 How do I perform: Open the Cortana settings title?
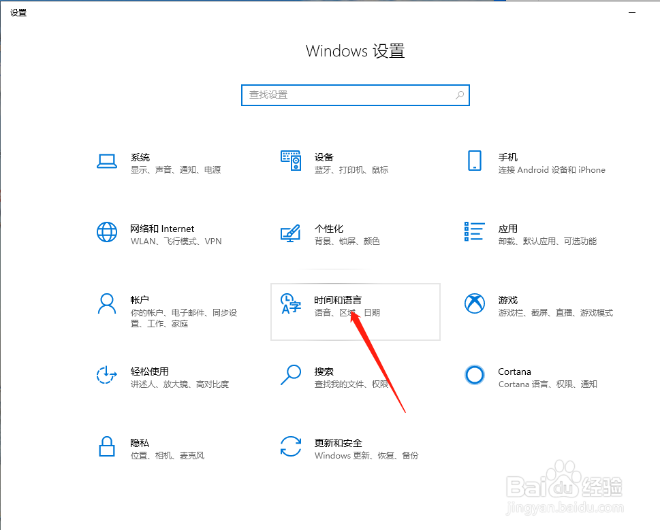(x=514, y=371)
